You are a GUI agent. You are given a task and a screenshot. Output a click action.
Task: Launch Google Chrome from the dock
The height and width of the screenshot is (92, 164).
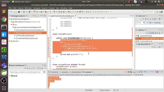pos(4,19)
